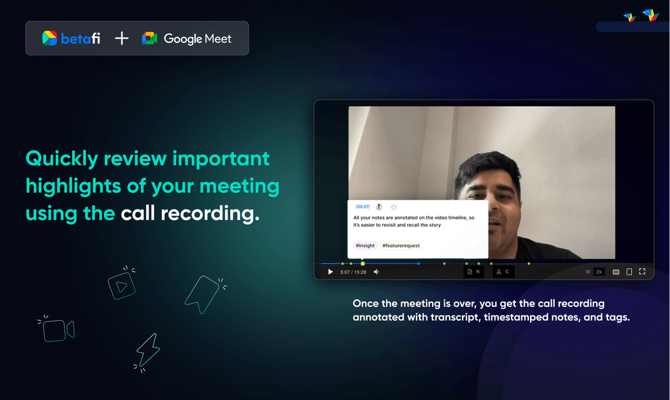Switch to theater mode view icon
The image size is (670, 400).
[x=629, y=272]
